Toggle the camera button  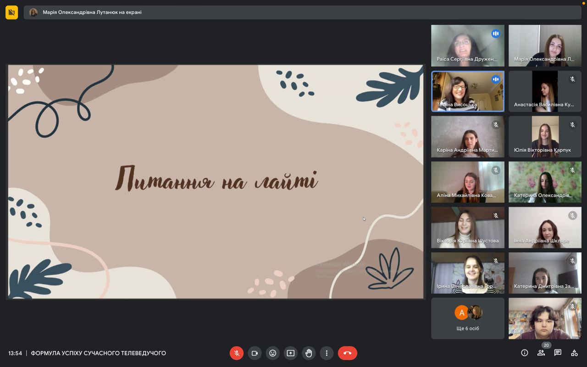[x=255, y=353]
